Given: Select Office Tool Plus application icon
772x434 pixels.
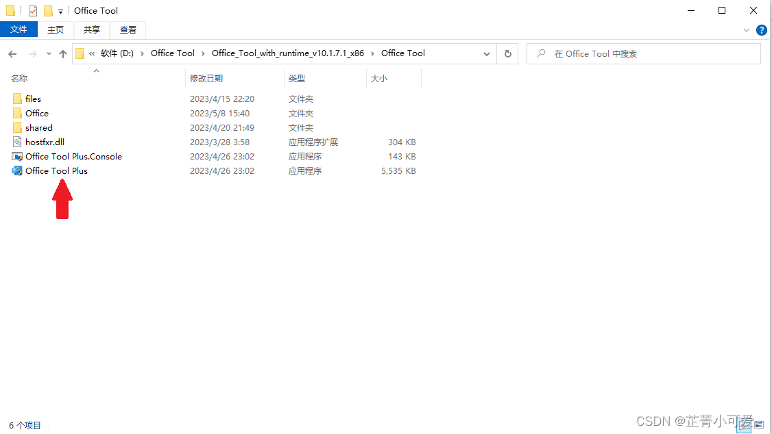Looking at the screenshot, I should pyautogui.click(x=17, y=170).
